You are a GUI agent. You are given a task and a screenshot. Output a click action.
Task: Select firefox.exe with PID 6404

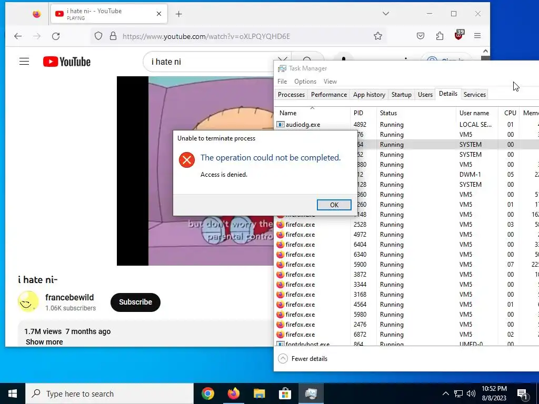click(x=407, y=245)
